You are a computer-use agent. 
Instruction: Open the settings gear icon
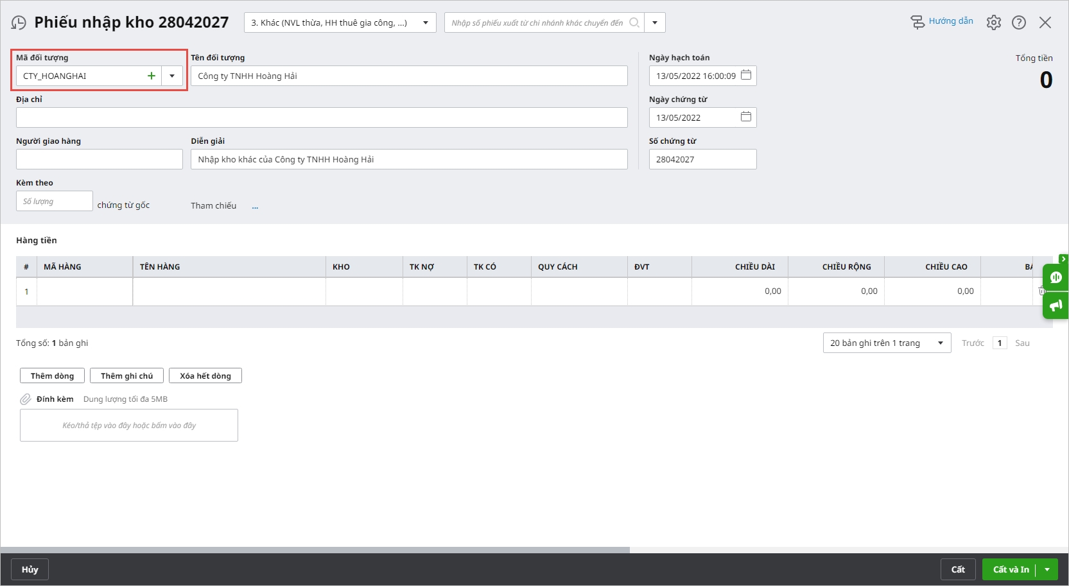993,22
